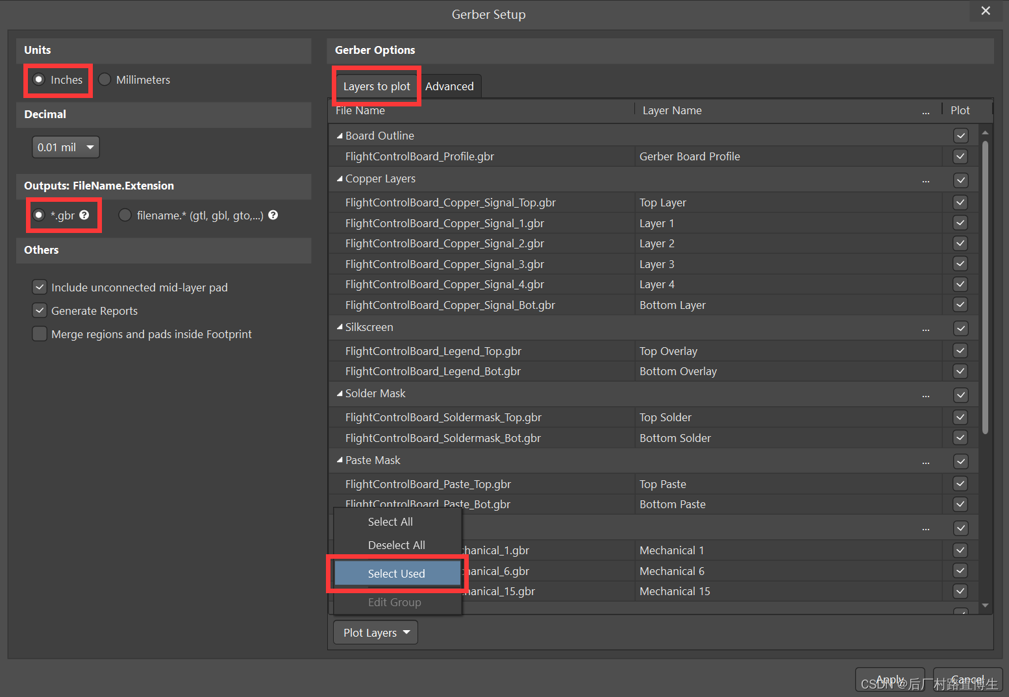Switch to the Advanced tab
This screenshot has height=697, width=1009.
tap(449, 86)
